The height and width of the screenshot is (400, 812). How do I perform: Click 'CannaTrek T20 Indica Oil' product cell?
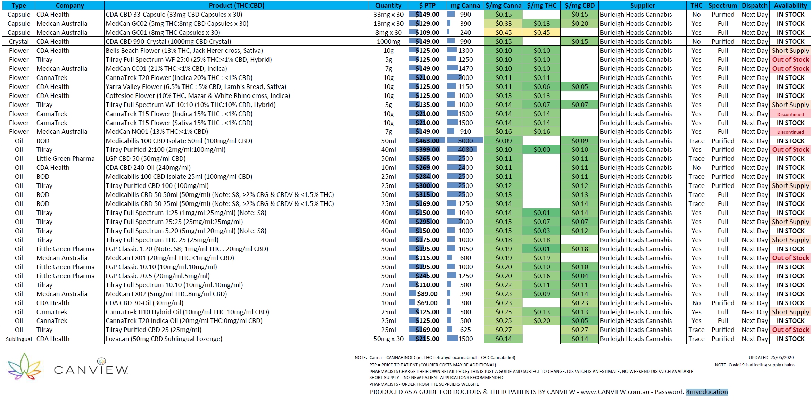coord(237,321)
